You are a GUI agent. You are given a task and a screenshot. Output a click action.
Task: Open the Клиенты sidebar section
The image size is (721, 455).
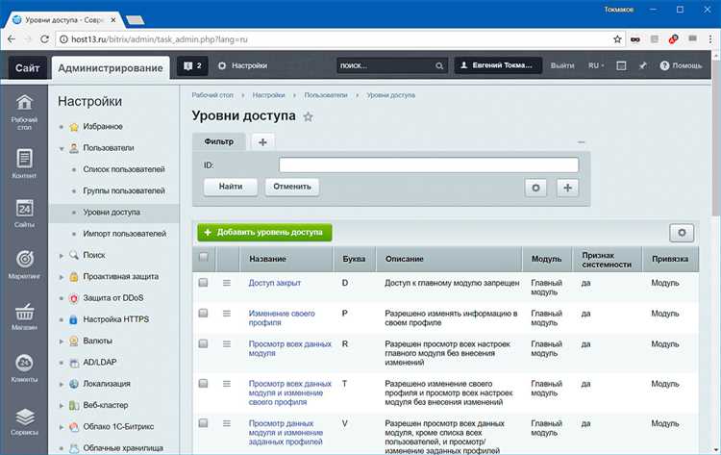click(24, 368)
